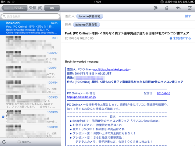The height and width of the screenshot is (146, 195).
Task: Open the message dated 10/04/24
Action: coord(30,87)
